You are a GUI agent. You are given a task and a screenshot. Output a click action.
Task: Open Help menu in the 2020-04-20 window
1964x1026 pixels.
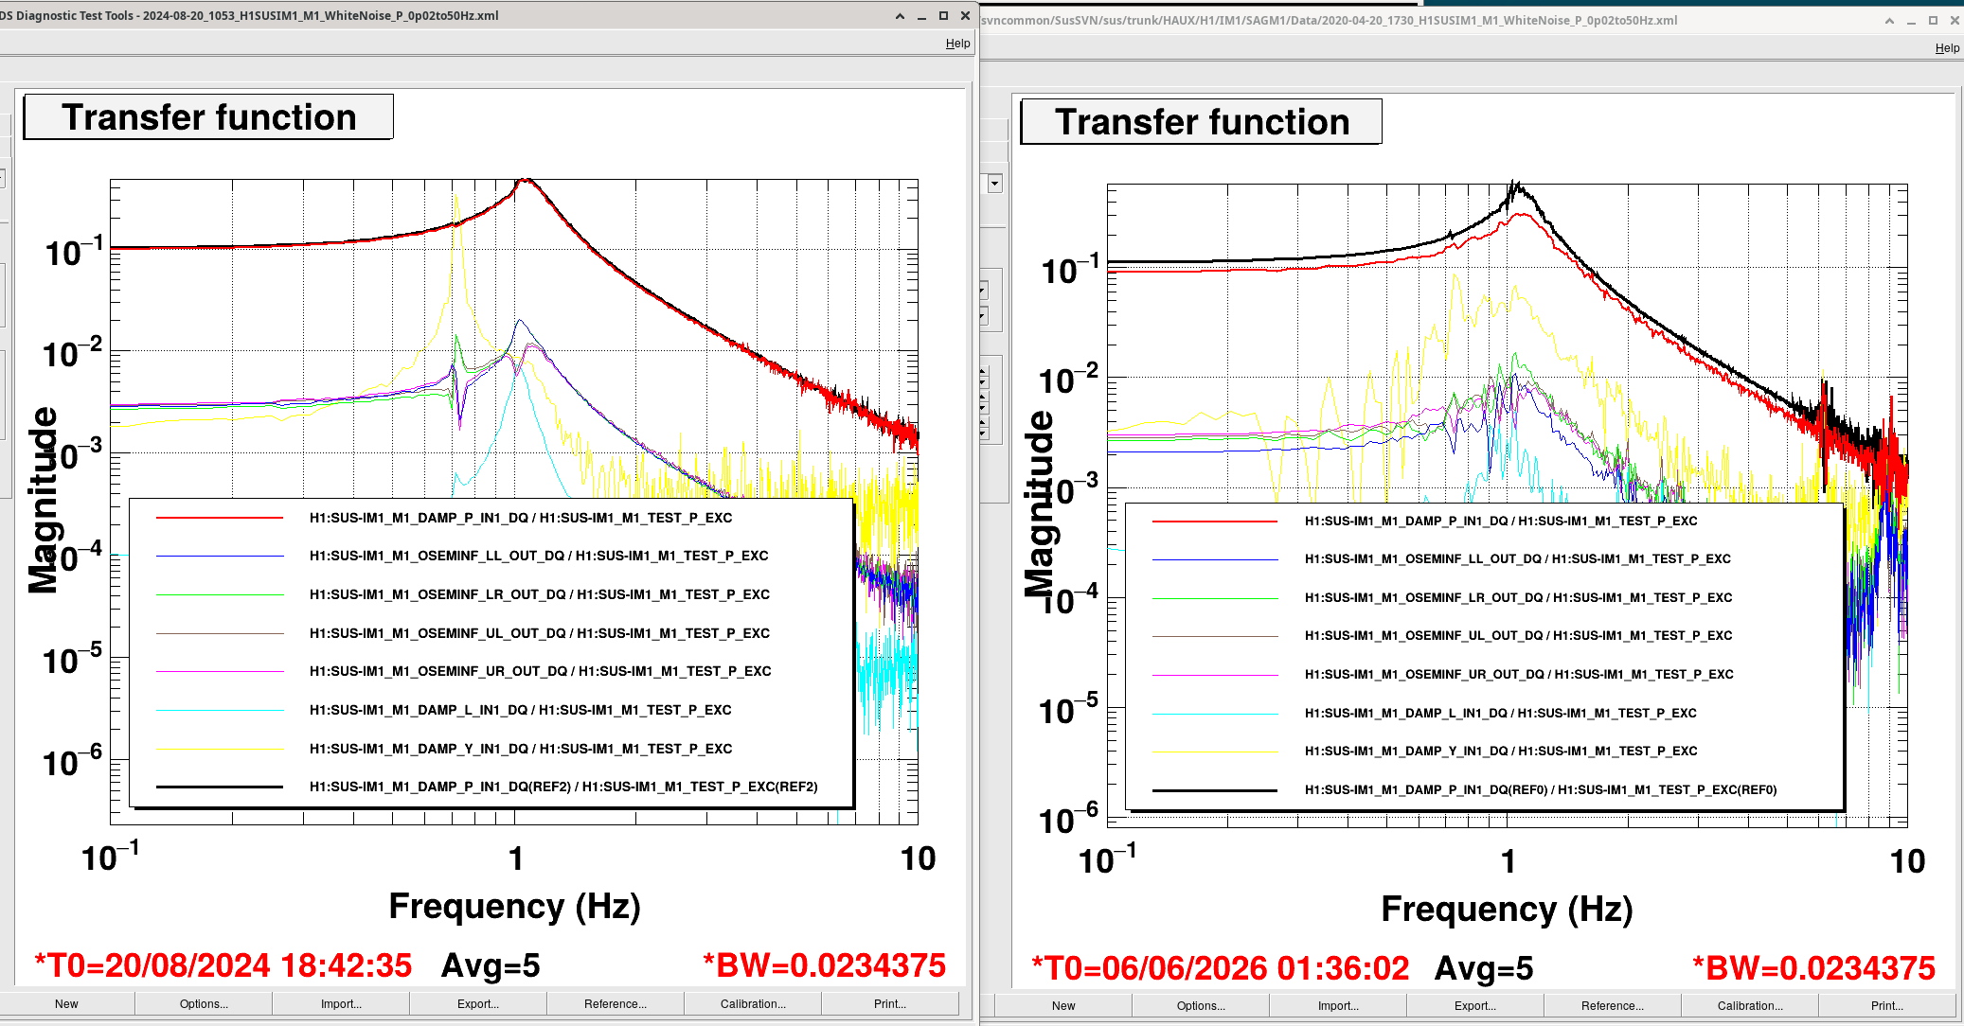1947,48
